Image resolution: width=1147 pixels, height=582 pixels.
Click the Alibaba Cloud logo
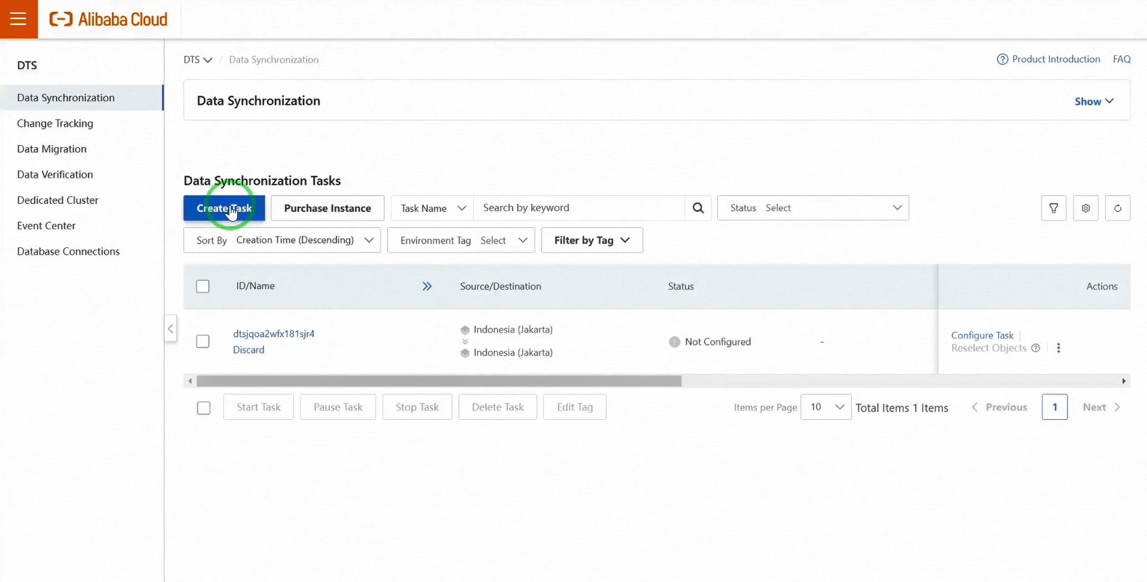(x=108, y=19)
